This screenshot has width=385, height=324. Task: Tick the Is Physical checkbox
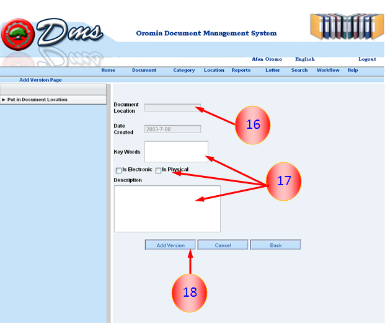(158, 170)
